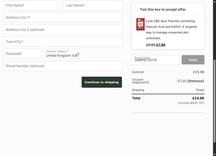Click the First Name input field
This screenshot has width=216, height=156.
(x=32, y=5)
